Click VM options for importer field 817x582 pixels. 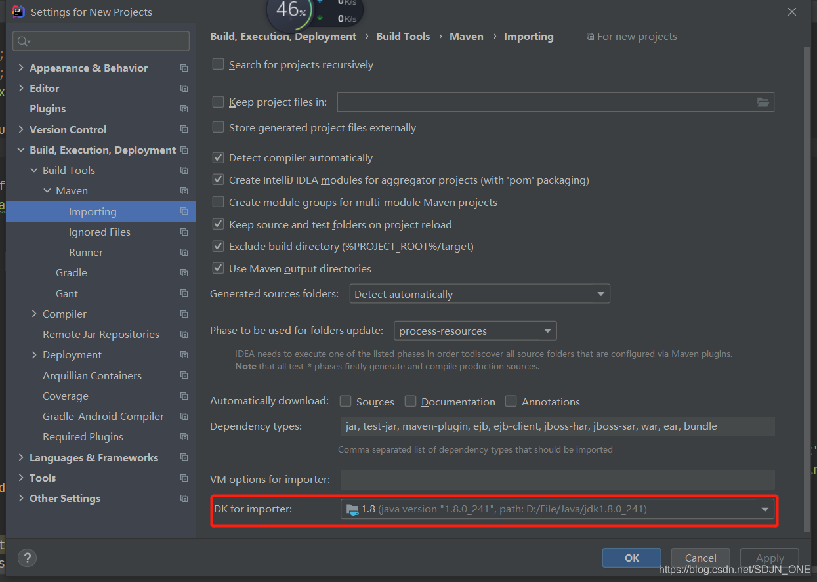point(557,479)
